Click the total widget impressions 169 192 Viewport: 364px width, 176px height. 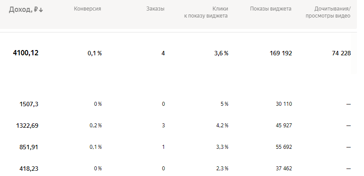281,54
